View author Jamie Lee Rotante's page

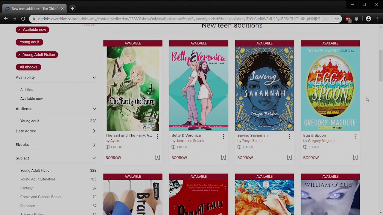pyautogui.click(x=191, y=141)
